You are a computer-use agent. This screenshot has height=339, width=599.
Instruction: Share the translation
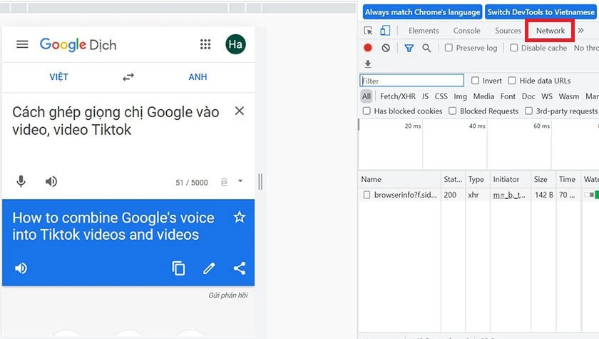240,268
